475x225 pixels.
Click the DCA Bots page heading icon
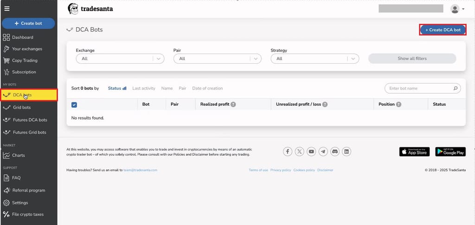pyautogui.click(x=70, y=30)
